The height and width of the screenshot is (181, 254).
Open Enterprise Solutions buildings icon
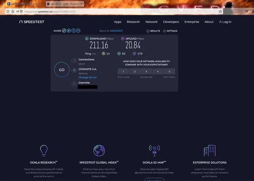(x=210, y=151)
